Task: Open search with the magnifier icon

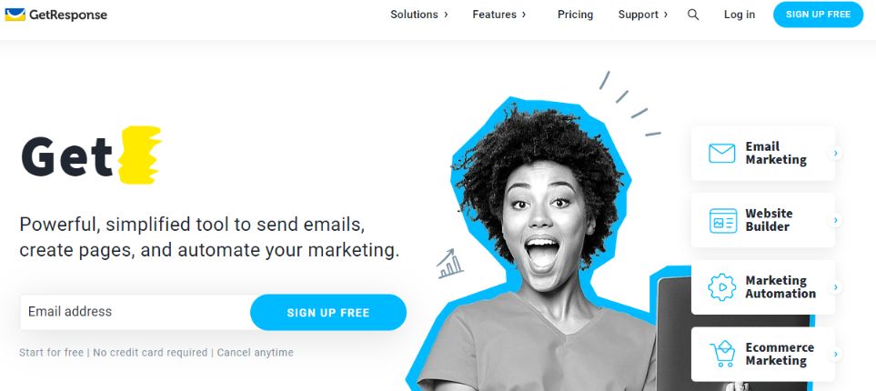Action: tap(693, 15)
